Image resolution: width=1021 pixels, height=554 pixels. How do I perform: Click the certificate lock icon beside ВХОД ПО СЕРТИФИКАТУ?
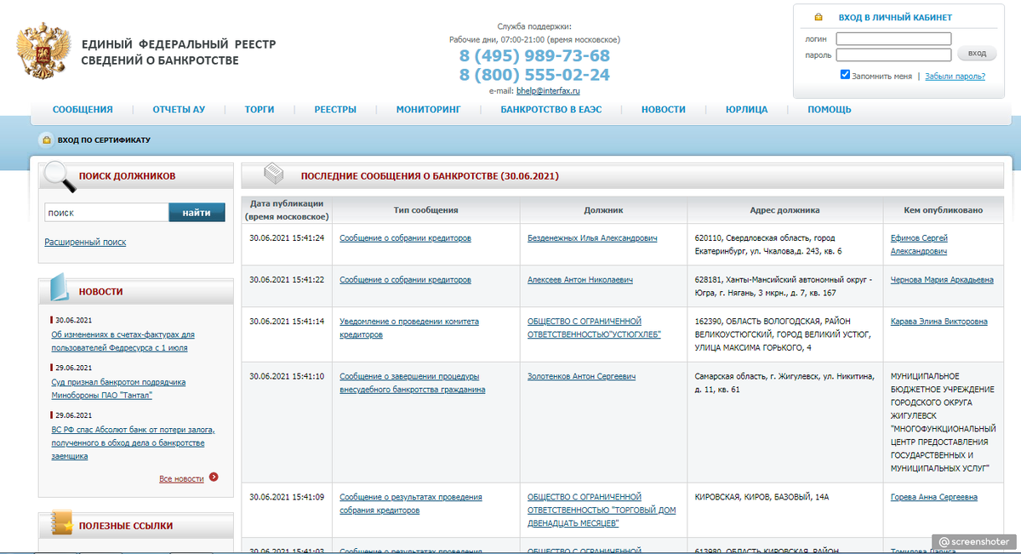[46, 140]
